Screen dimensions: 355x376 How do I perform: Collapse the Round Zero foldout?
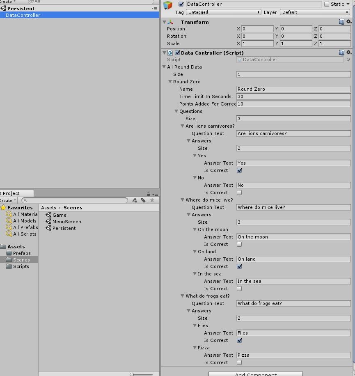click(x=170, y=82)
